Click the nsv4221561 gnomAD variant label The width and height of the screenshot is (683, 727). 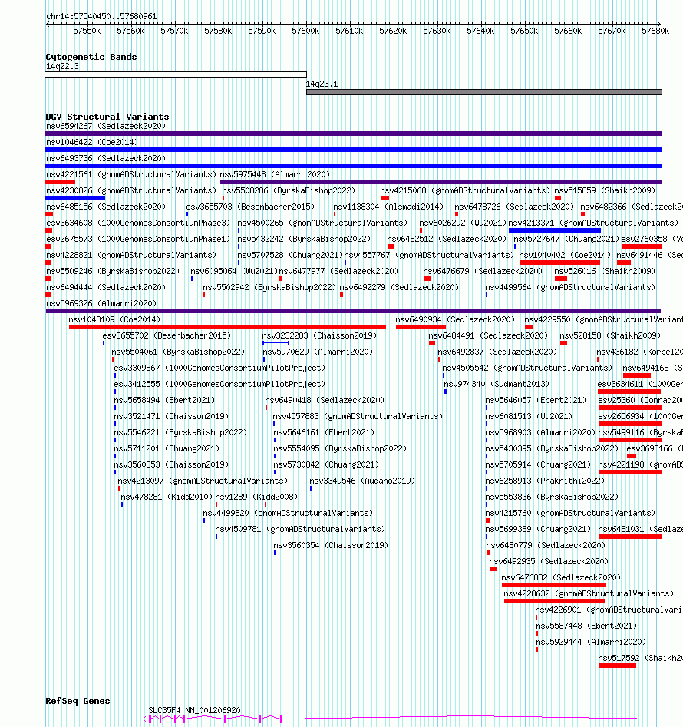(131, 175)
